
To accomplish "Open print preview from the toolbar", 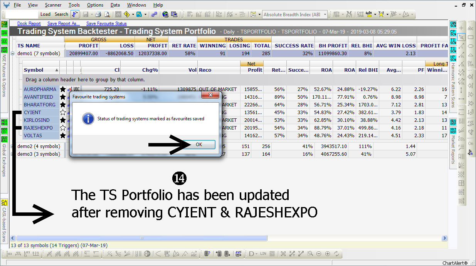I will pos(107,14).
